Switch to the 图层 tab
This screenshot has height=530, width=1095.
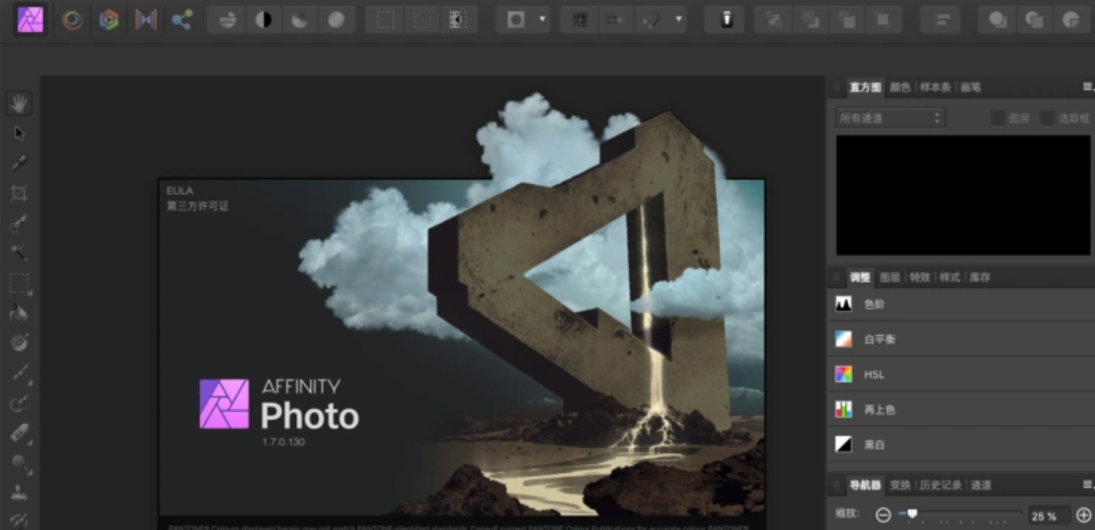(890, 278)
